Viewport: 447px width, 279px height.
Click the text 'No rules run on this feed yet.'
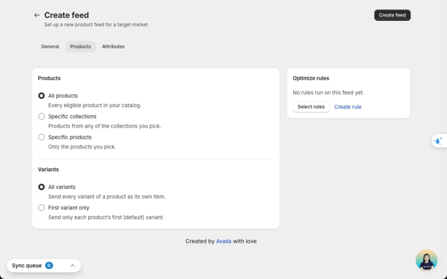(x=328, y=93)
